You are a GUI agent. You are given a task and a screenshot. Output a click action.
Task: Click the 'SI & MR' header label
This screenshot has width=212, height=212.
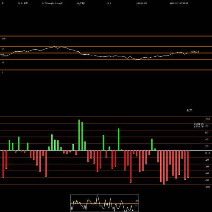(x=22, y=3)
